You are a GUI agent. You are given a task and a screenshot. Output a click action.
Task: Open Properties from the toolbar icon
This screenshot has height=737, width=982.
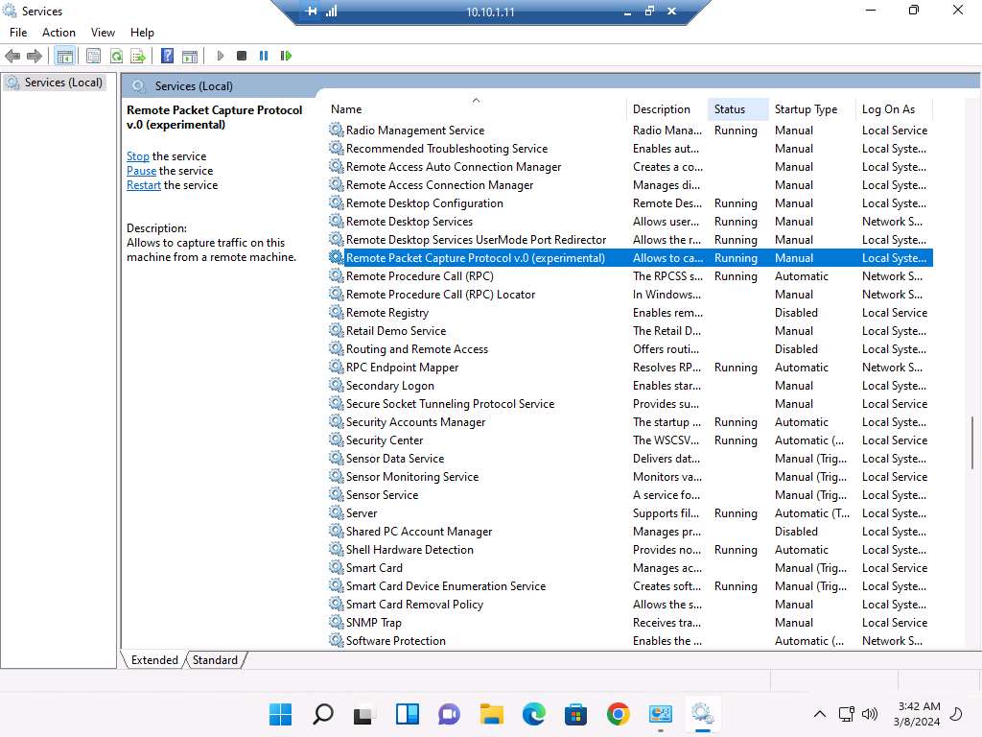point(93,57)
